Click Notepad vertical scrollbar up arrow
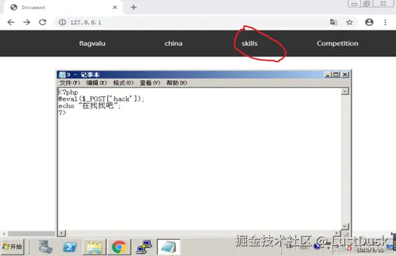396x256 pixels. (x=345, y=91)
